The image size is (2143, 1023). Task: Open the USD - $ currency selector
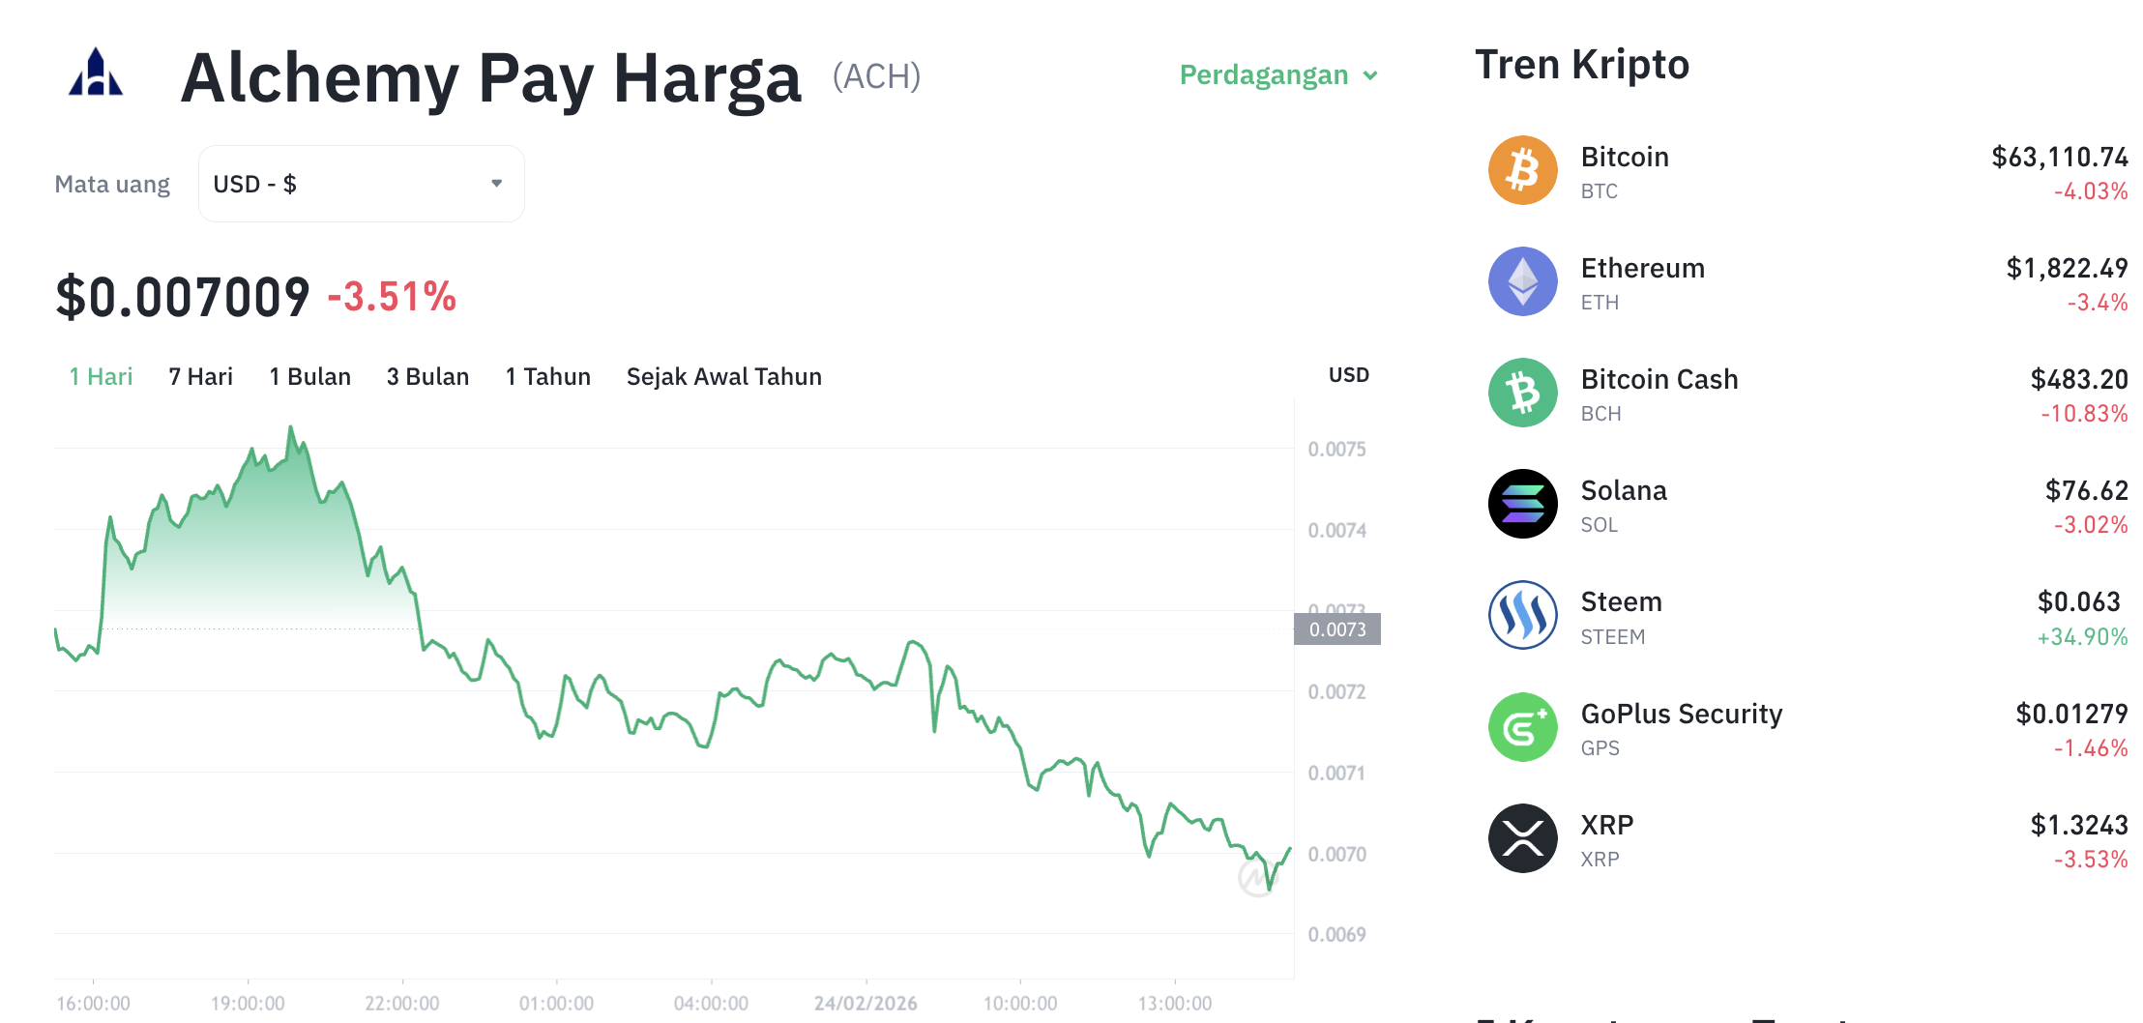(361, 184)
